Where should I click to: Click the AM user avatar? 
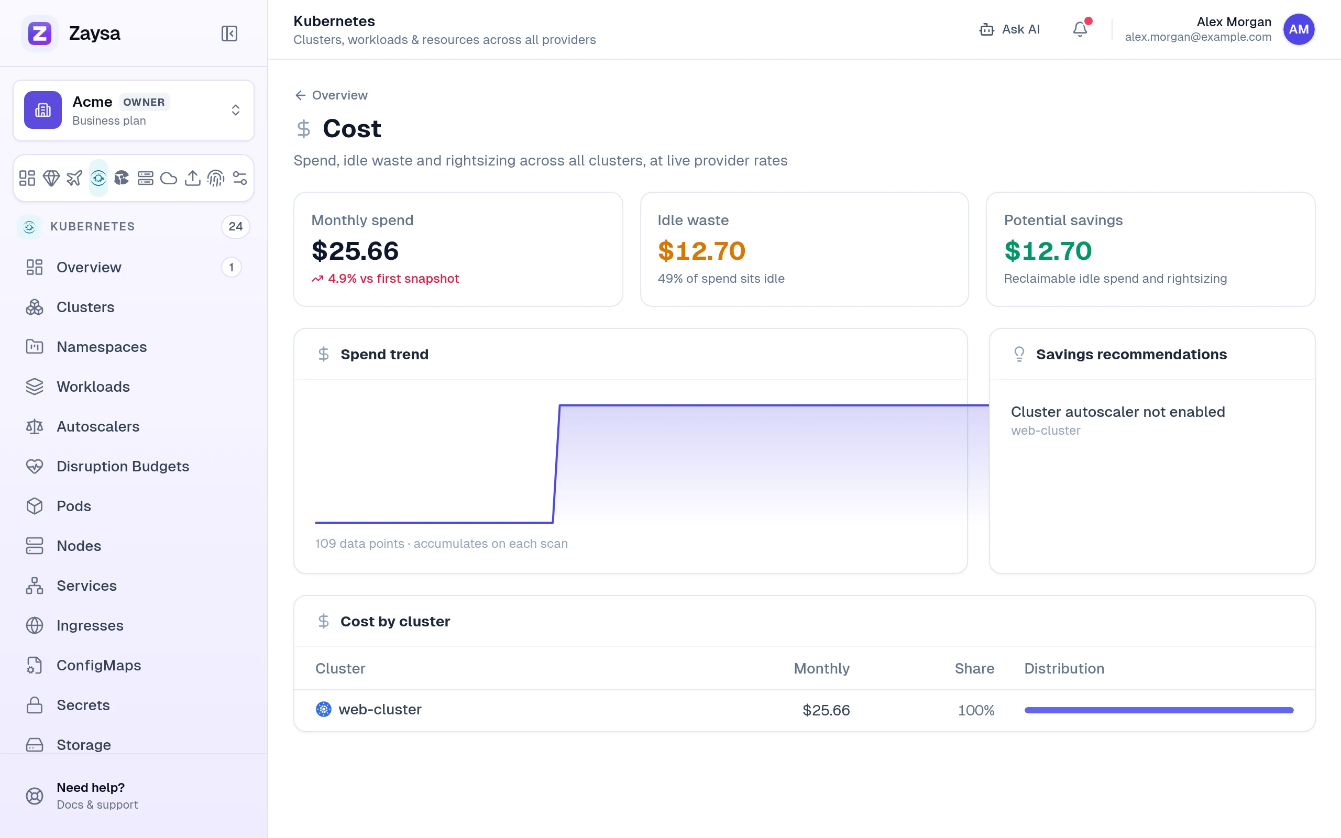1299,29
